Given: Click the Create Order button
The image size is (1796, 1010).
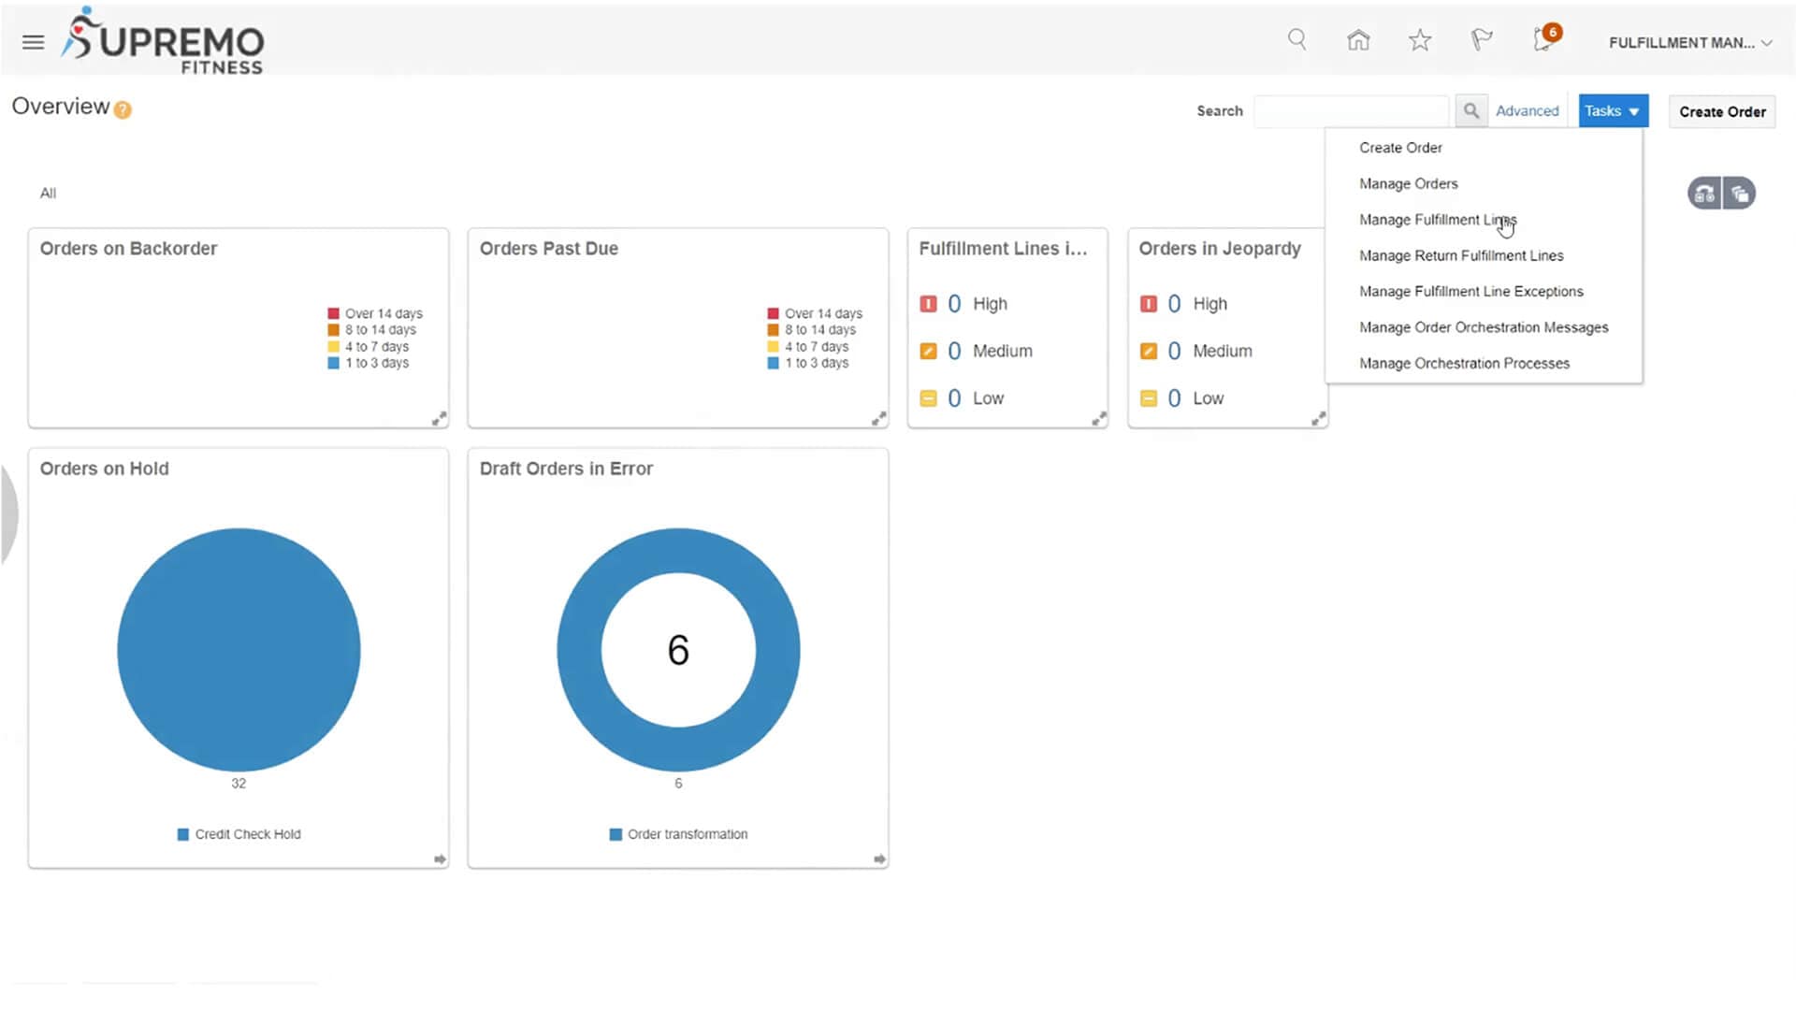Looking at the screenshot, I should (x=1722, y=111).
